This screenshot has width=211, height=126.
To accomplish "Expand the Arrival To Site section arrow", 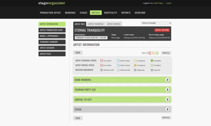I will click(167, 100).
